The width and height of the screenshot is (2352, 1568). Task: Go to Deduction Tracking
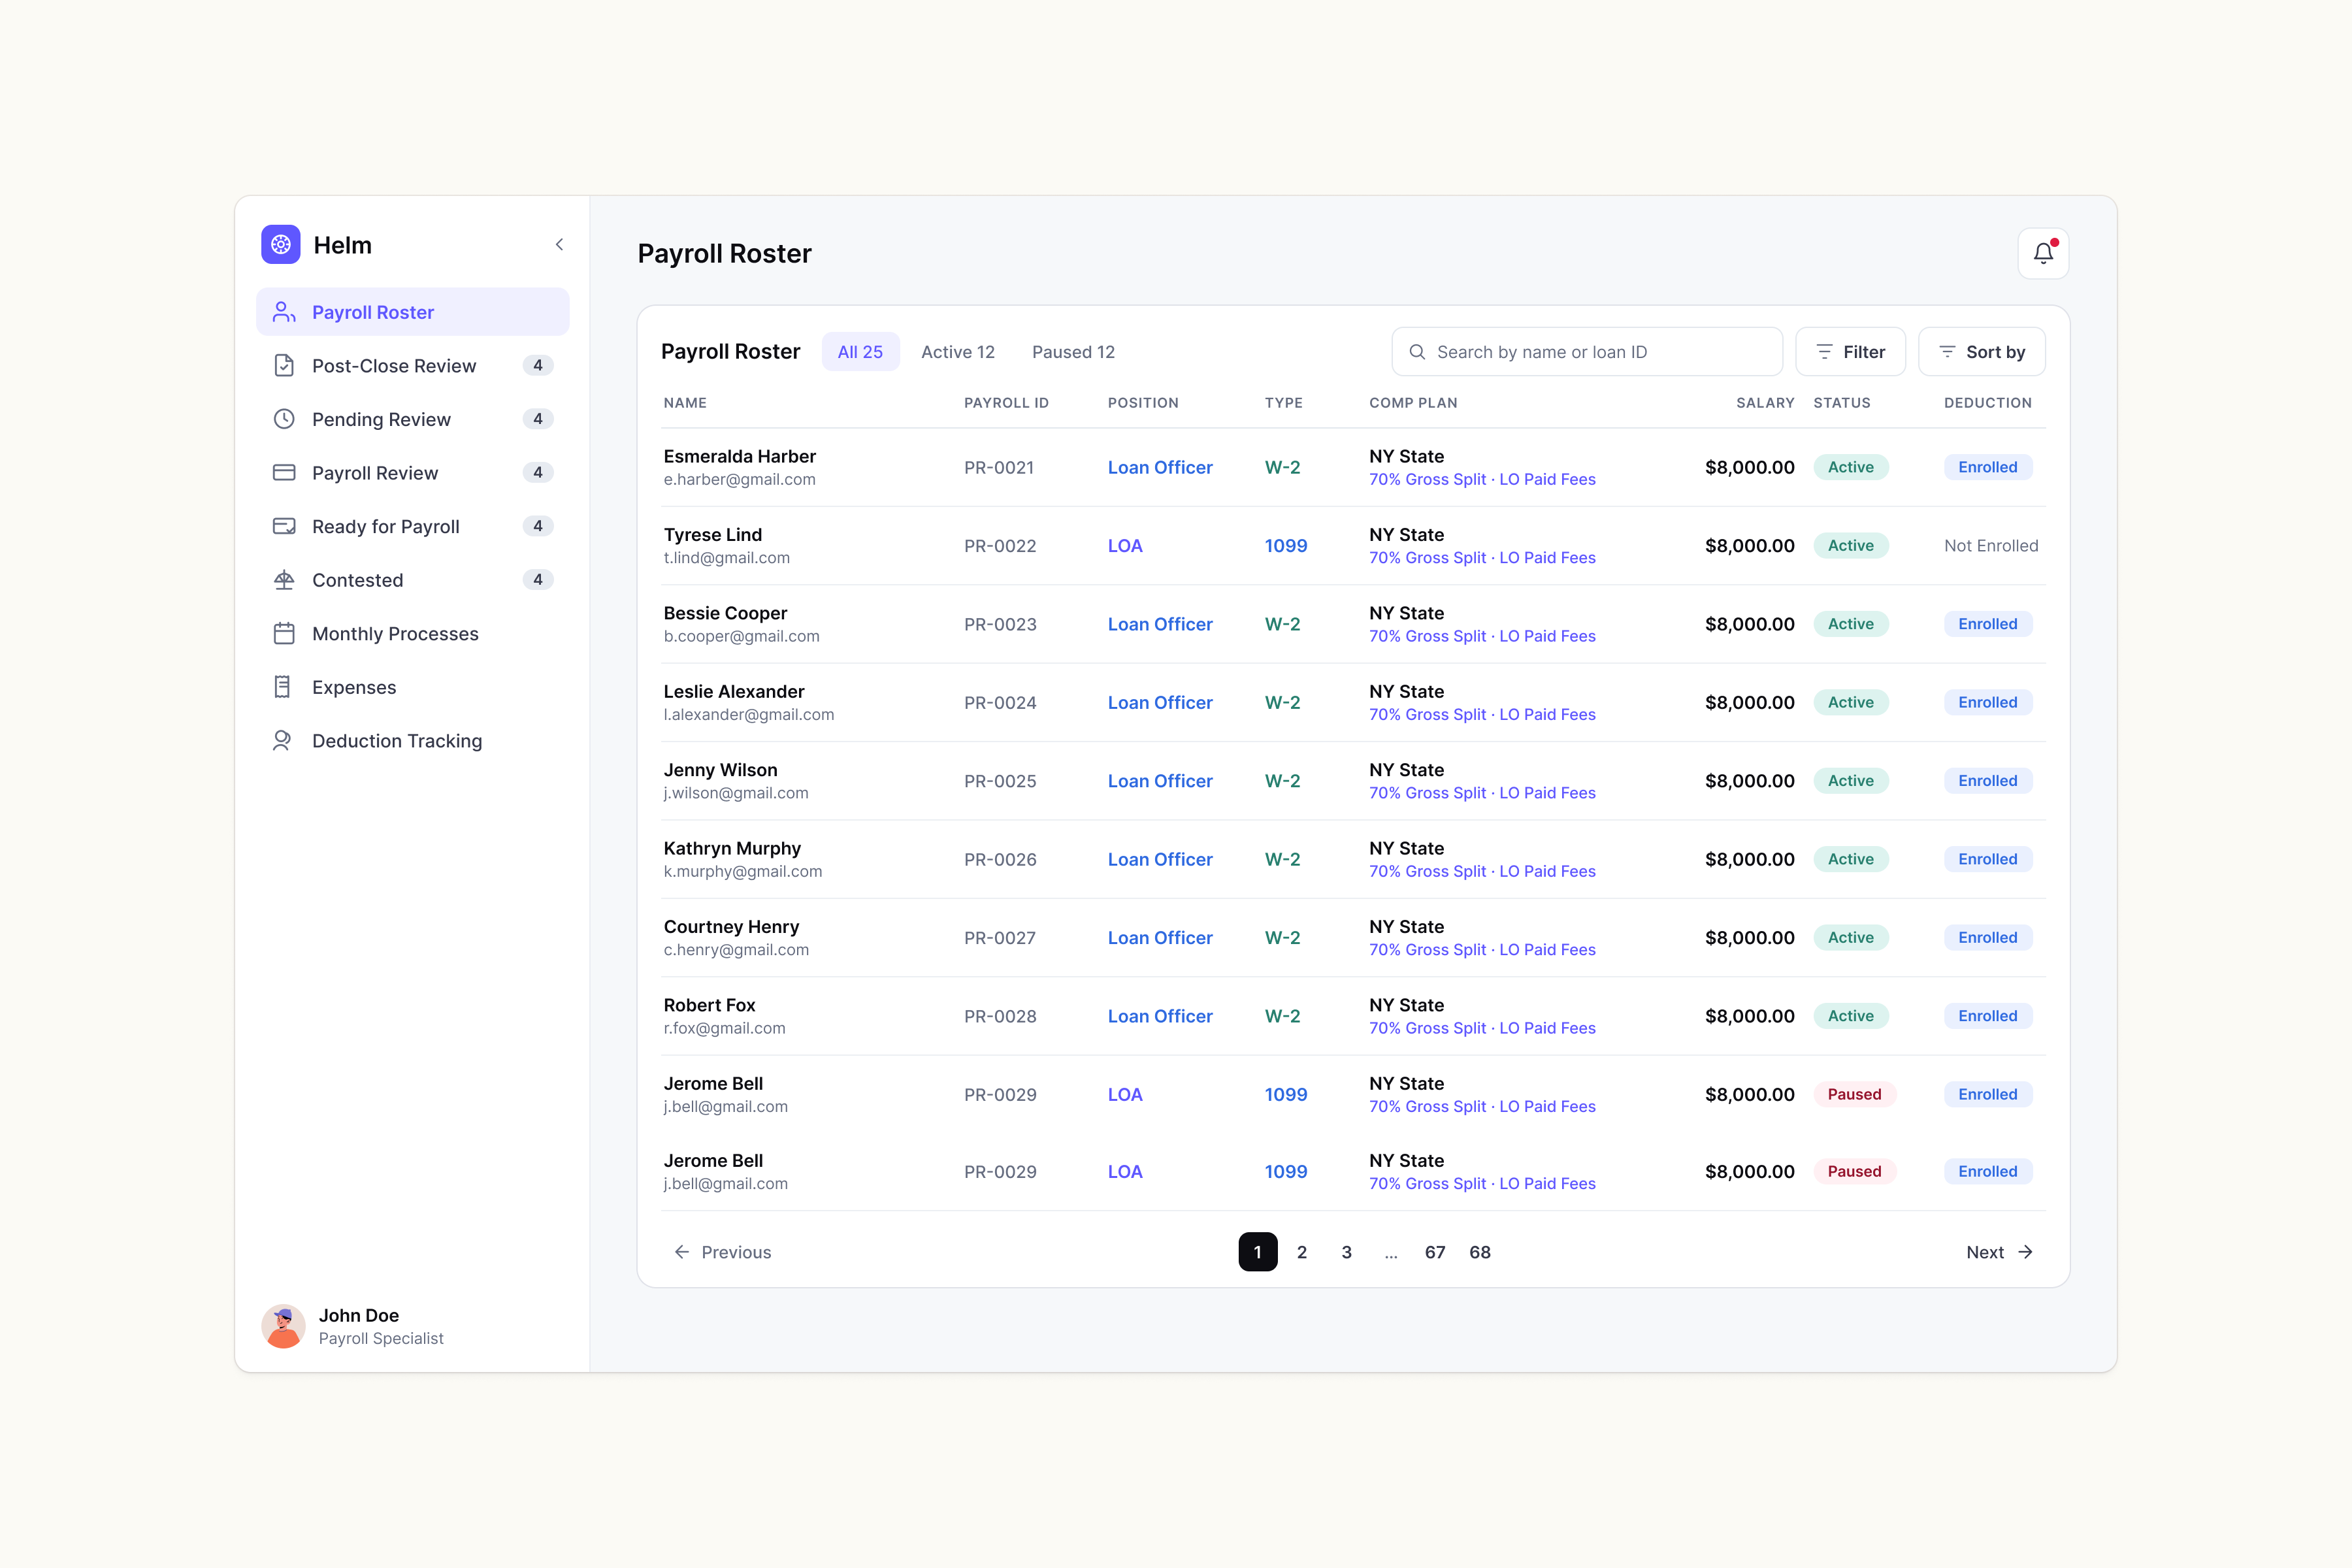coord(413,741)
